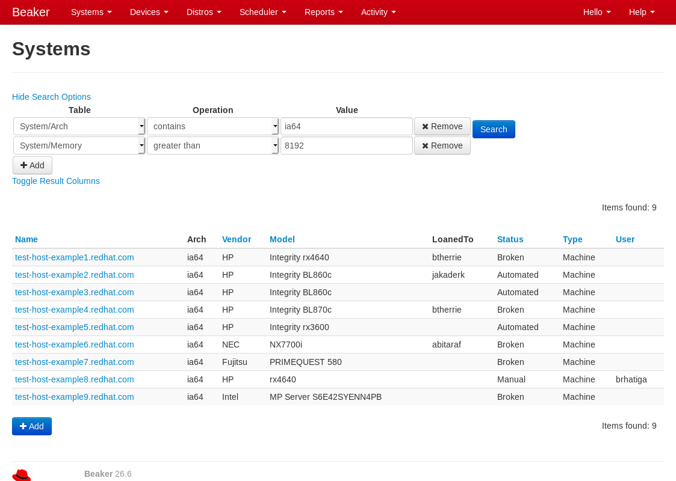Add another search criteria row
Viewport: 676px width, 481px height.
(33, 165)
